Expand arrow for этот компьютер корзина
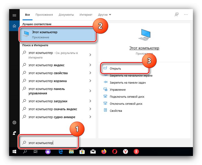The image size is (202, 165). click(90, 81)
